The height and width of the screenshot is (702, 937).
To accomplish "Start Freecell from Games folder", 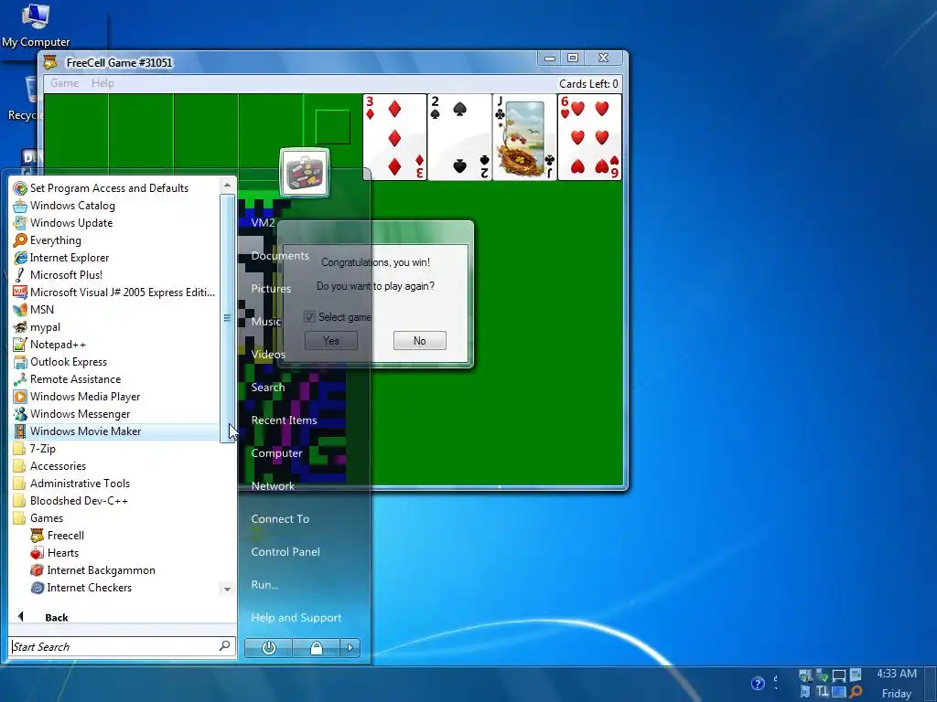I will tap(58, 536).
